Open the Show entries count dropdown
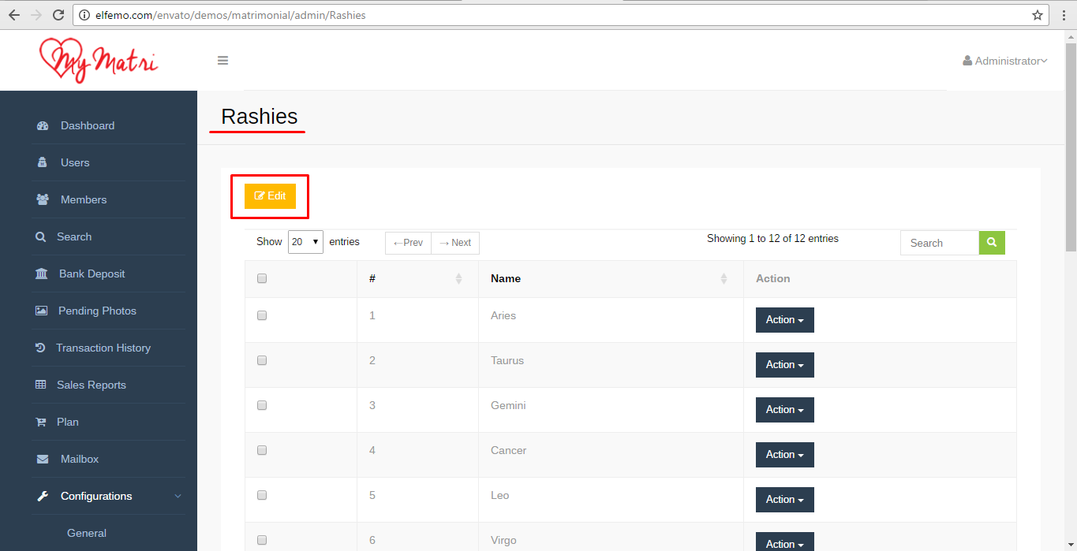Image resolution: width=1077 pixels, height=551 pixels. [305, 242]
